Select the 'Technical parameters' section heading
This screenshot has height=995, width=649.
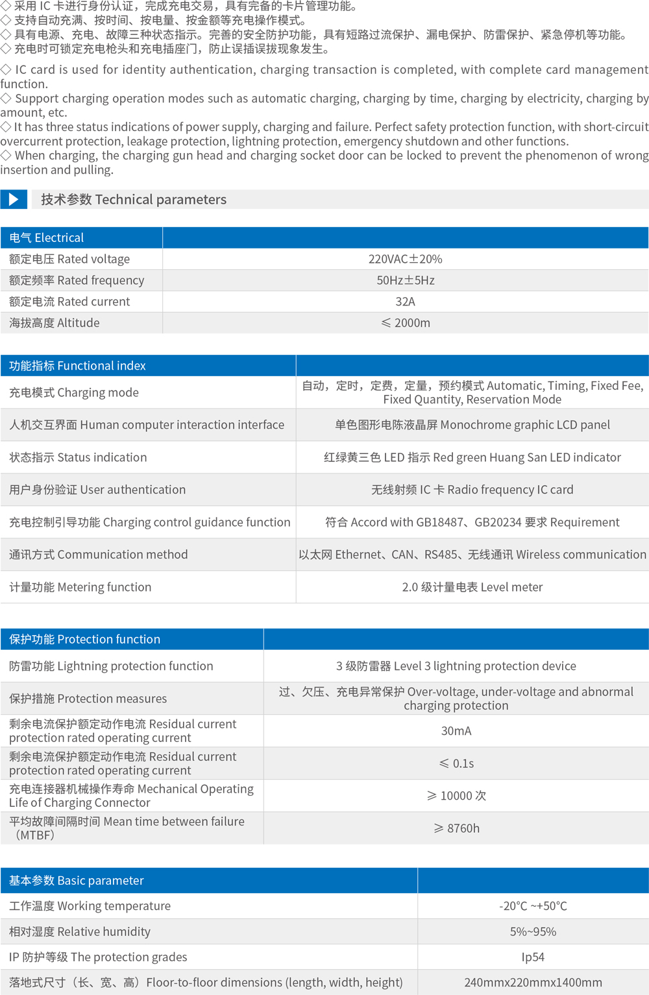(134, 199)
